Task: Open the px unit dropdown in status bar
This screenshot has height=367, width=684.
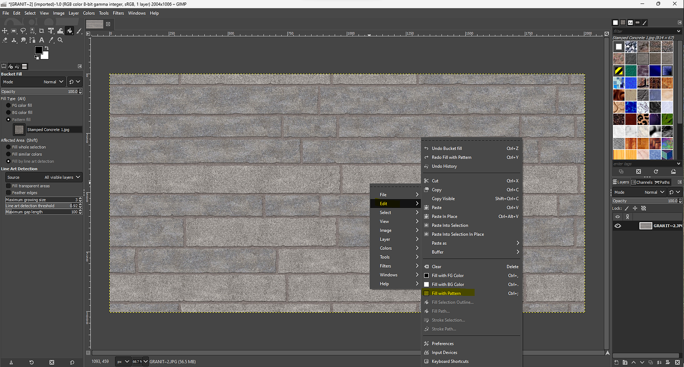Action: coord(123,362)
